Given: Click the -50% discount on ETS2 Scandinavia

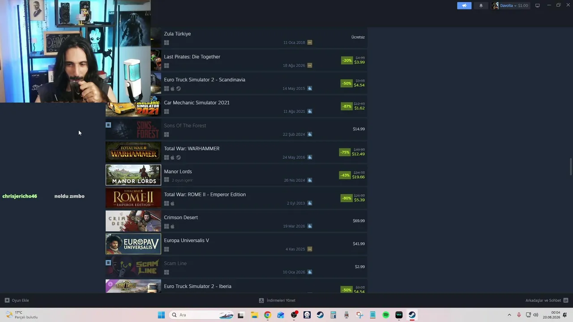Looking at the screenshot, I should click(x=346, y=83).
